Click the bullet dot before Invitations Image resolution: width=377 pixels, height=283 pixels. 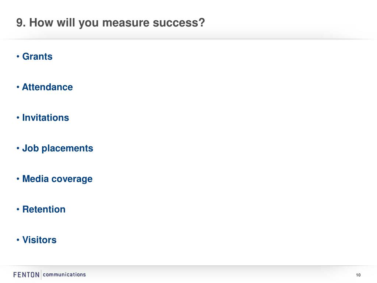click(x=18, y=118)
